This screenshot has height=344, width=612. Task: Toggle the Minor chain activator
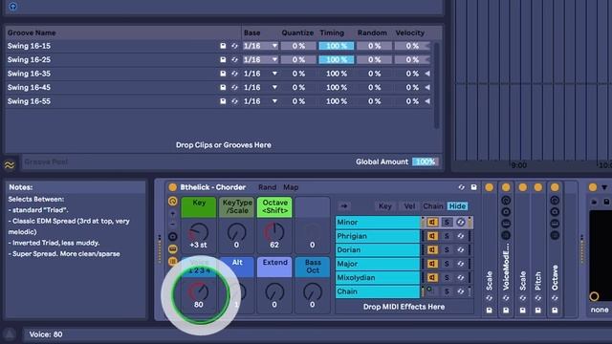click(432, 223)
